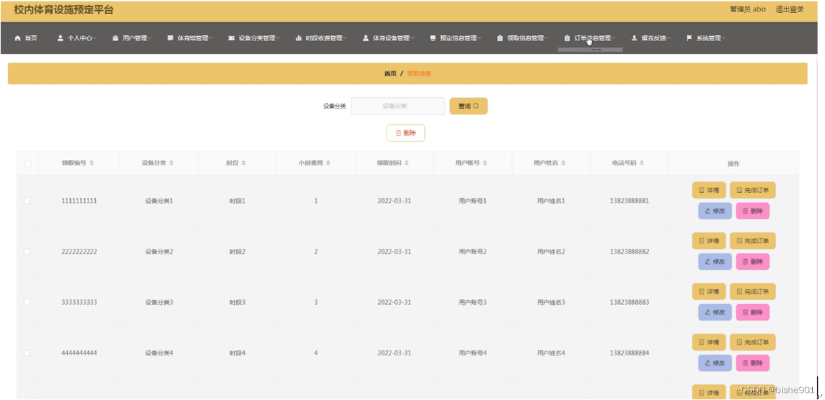This screenshot has height=400, width=825.
Task: Open 详情 for record 1111111111
Action: tap(708, 190)
